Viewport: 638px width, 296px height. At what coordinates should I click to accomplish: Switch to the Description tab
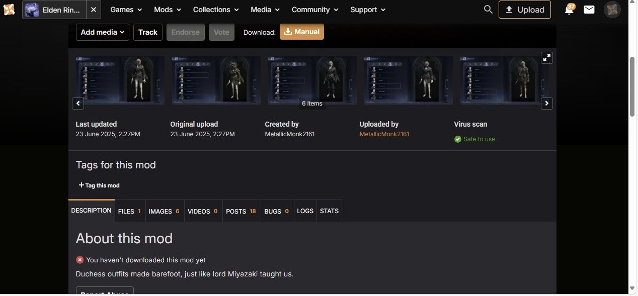click(92, 211)
